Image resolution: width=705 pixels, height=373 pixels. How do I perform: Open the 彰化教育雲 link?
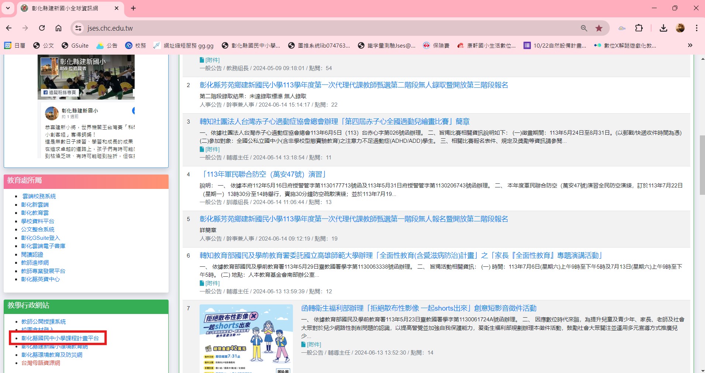tap(35, 213)
